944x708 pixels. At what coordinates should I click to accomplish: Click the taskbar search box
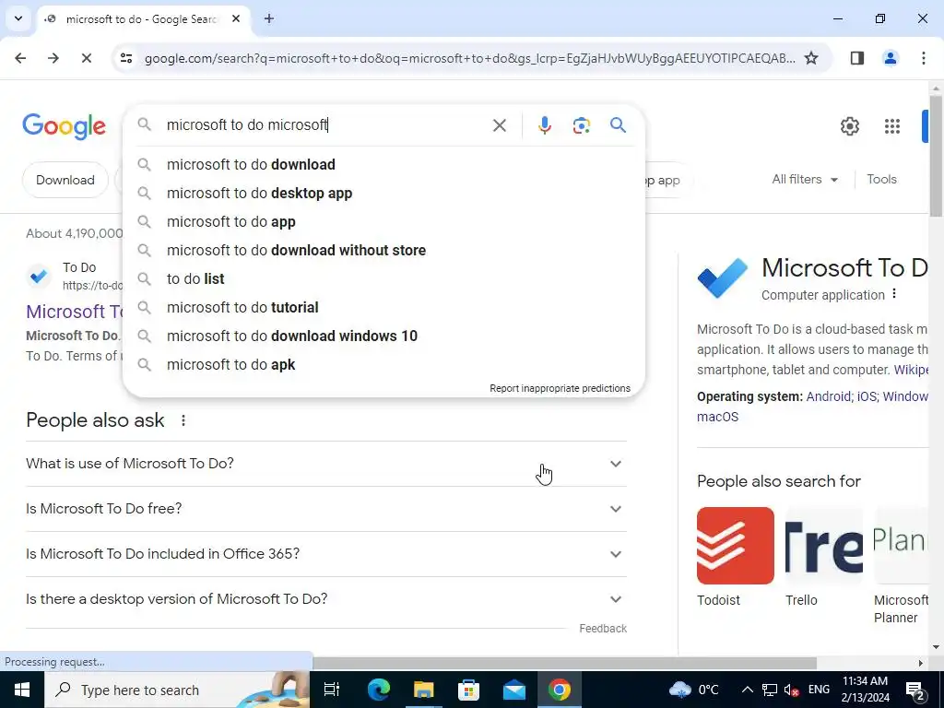(176, 690)
